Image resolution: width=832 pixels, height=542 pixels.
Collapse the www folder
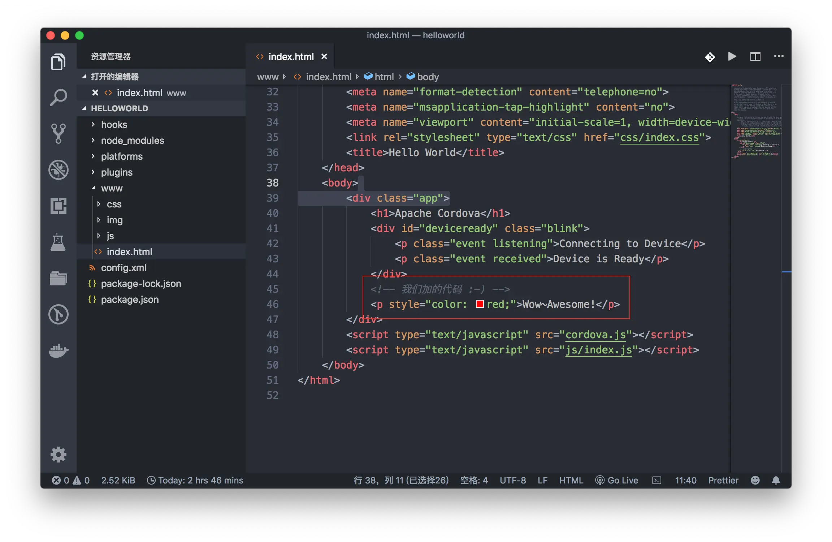[112, 188]
